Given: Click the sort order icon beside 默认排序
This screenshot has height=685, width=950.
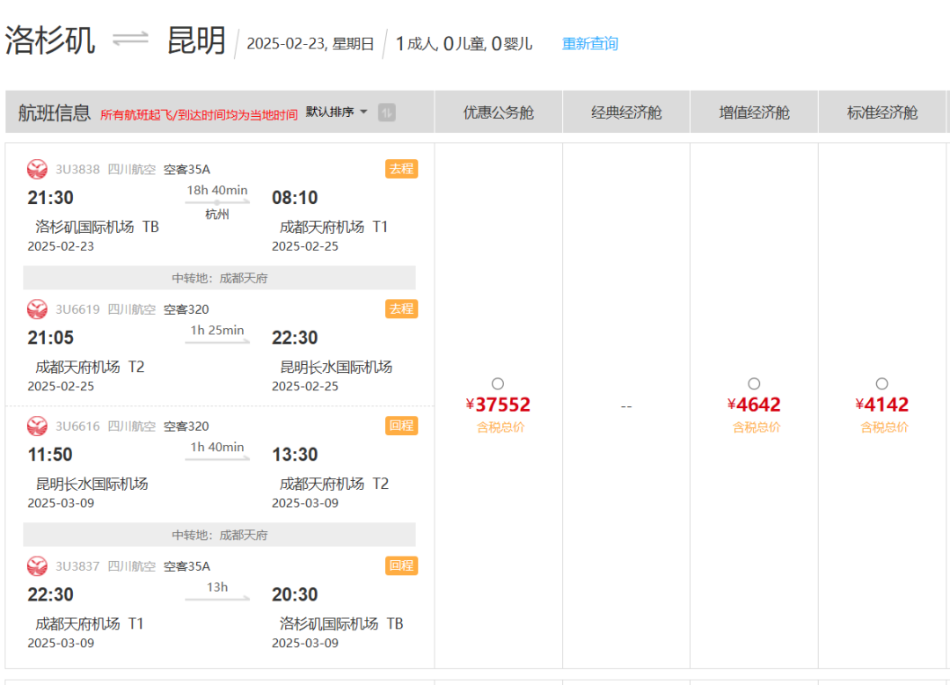Looking at the screenshot, I should click(386, 113).
